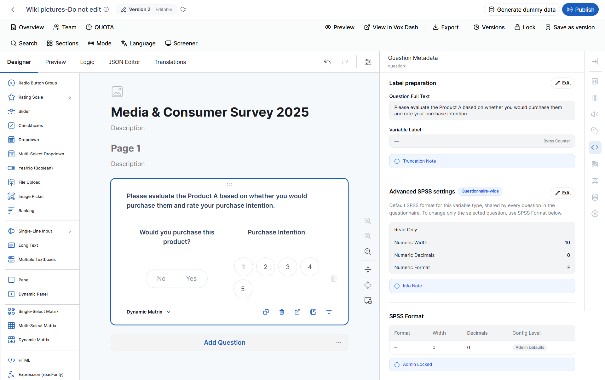Select the code brackets icon in right sidebar
Image resolution: width=605 pixels, height=380 pixels.
(x=595, y=147)
